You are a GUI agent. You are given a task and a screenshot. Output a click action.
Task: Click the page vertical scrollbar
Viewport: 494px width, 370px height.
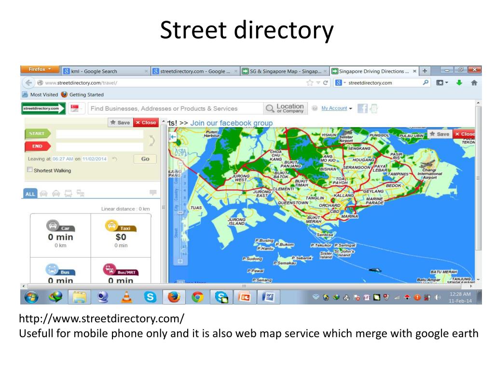tap(478, 178)
